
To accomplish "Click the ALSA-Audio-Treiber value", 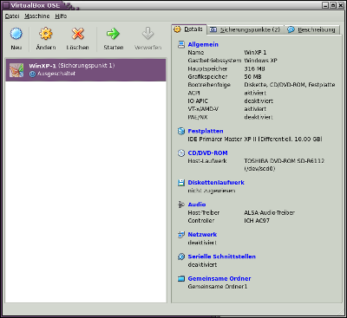I will coord(269,213).
